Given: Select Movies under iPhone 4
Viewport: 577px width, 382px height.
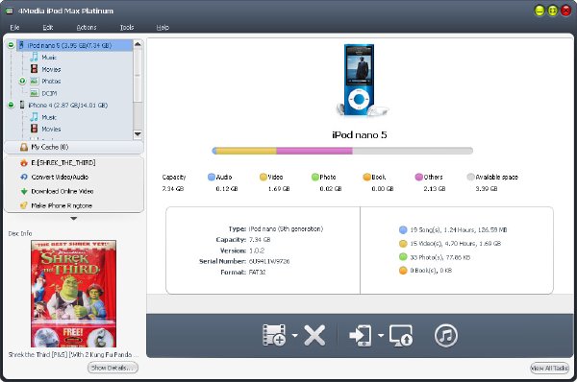Looking at the screenshot, I should tap(51, 129).
